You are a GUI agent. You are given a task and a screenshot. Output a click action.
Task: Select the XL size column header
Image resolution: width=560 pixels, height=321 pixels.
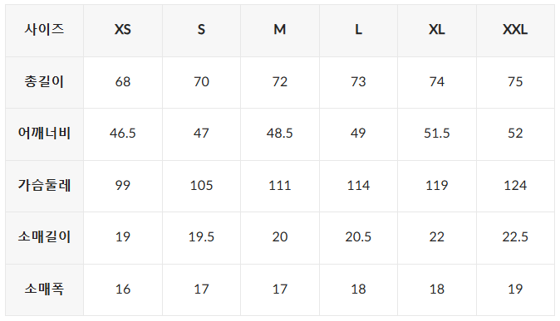click(x=437, y=31)
